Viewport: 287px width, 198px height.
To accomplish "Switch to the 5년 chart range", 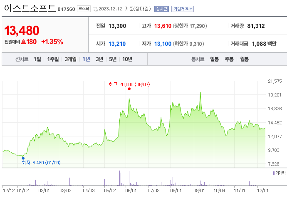I will tap(113, 59).
